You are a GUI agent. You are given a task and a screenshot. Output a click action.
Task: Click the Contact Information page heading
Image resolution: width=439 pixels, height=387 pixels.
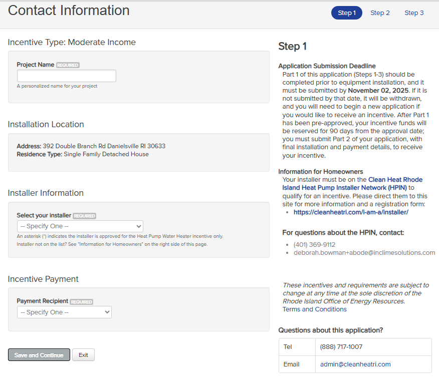69,11
